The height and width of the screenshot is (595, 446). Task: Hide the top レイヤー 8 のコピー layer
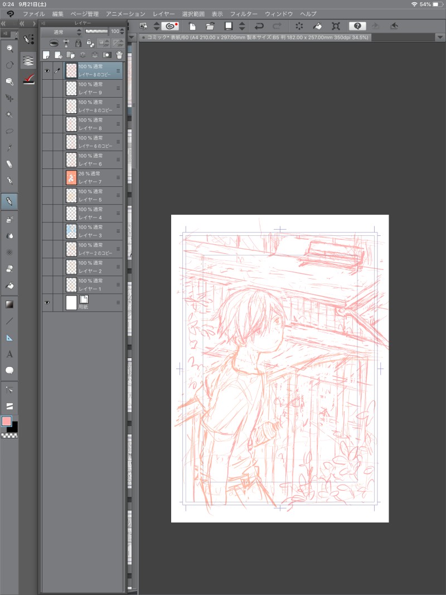[x=47, y=71]
